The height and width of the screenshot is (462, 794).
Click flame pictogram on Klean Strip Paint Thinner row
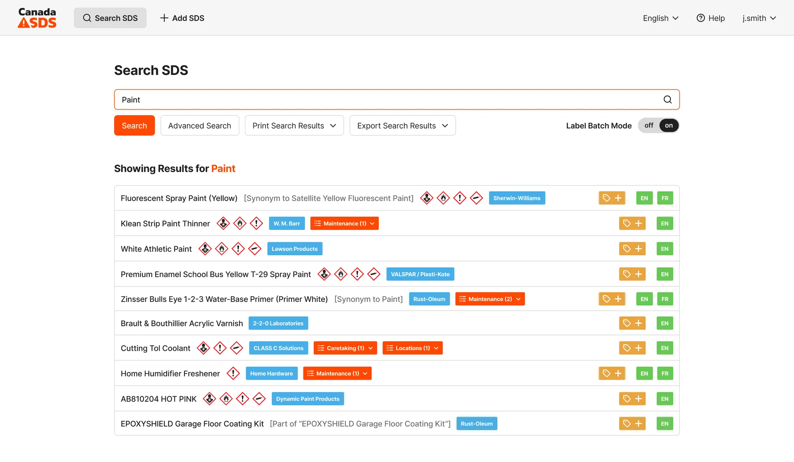[240, 223]
